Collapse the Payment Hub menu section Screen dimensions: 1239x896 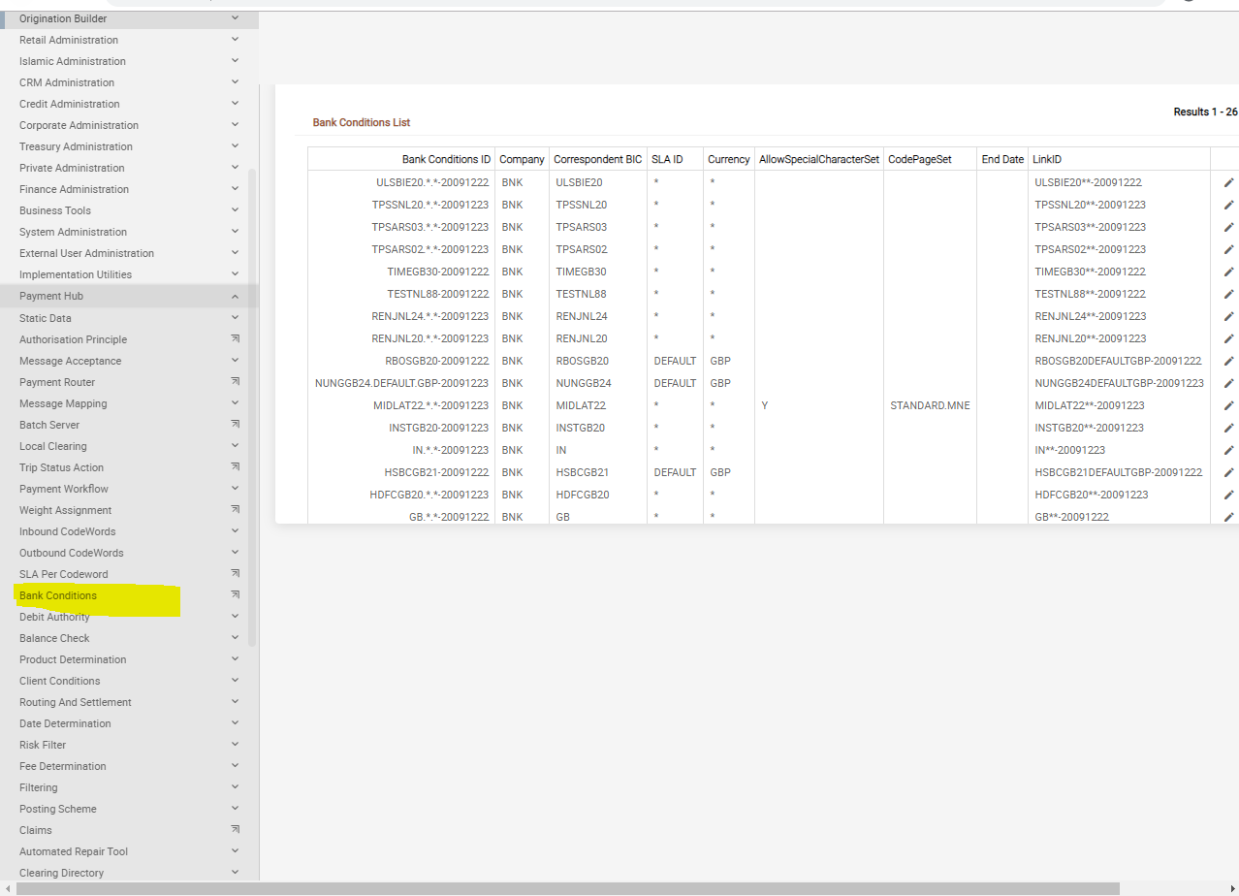[235, 297]
